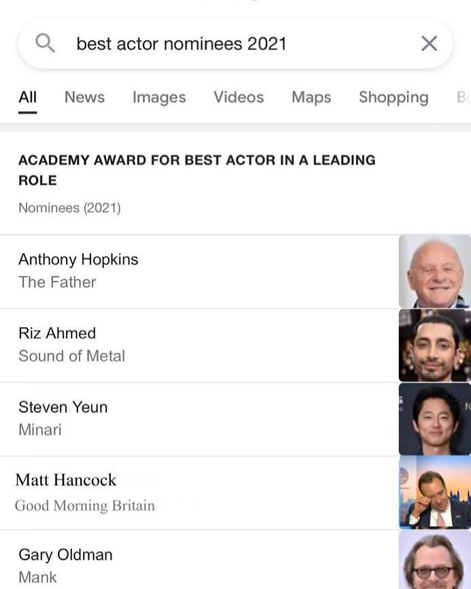Open the photo beside Mank
Image resolution: width=471 pixels, height=589 pixels.
pos(435,560)
